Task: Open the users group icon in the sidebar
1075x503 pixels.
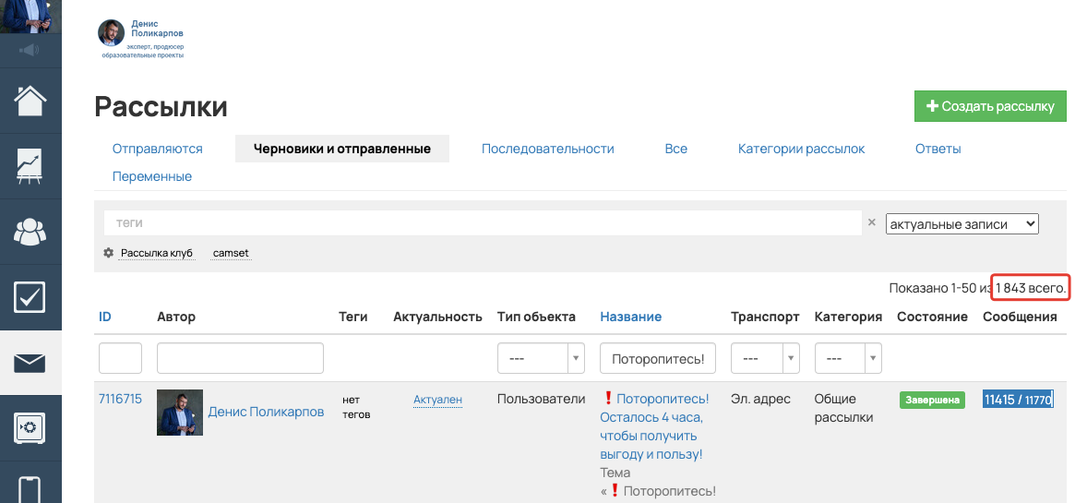Action: 30,232
